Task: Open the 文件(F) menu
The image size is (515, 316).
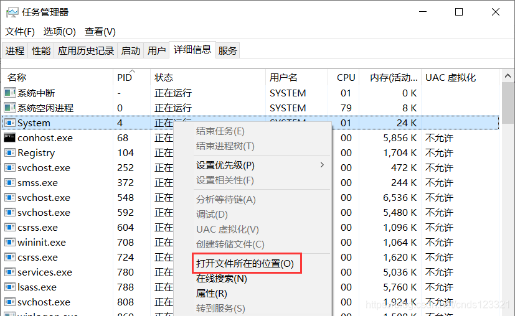Action: point(20,32)
